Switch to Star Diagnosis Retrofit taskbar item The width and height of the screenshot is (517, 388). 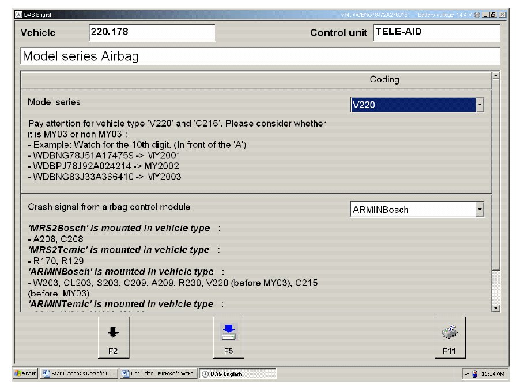tap(79, 374)
